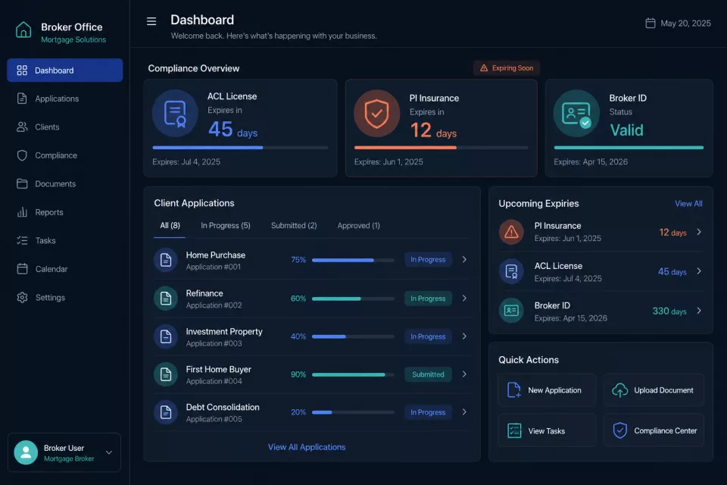Switch to the In Progress (5) tab

pyautogui.click(x=226, y=226)
